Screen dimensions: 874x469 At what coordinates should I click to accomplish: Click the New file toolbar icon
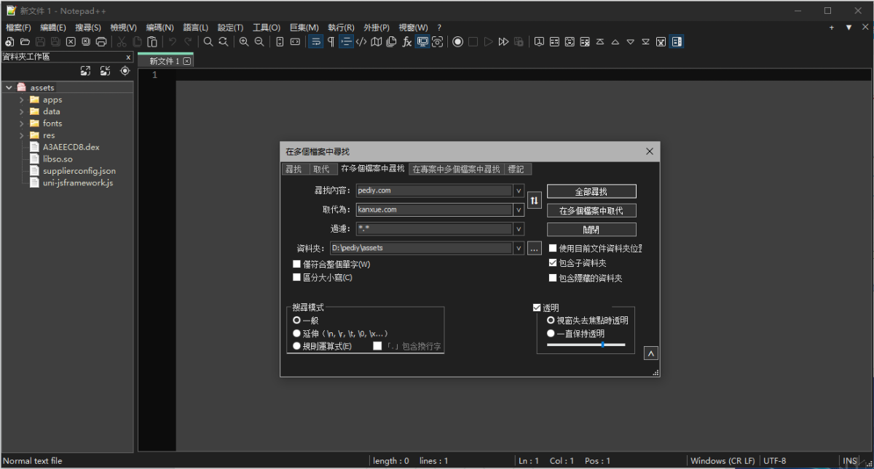tap(9, 41)
